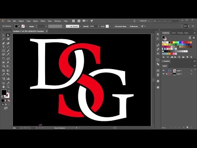Select the Paintbrush tool
197x148 pixels.
point(8,51)
